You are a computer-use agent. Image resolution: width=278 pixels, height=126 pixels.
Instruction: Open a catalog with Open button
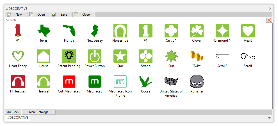coord(38,15)
